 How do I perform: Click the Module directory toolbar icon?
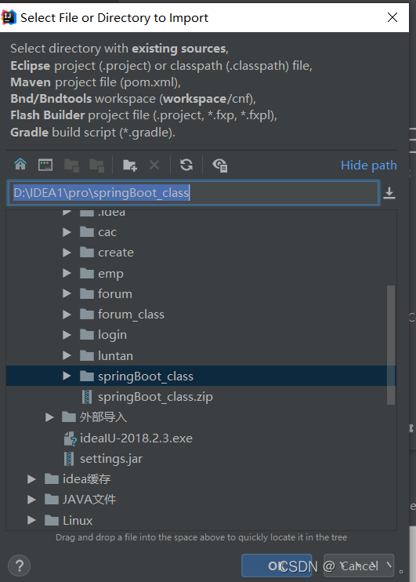(x=96, y=166)
